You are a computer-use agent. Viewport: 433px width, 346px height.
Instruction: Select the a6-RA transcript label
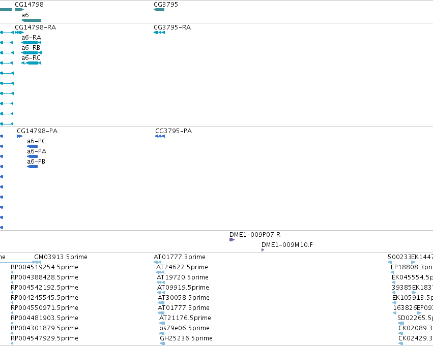coord(31,38)
